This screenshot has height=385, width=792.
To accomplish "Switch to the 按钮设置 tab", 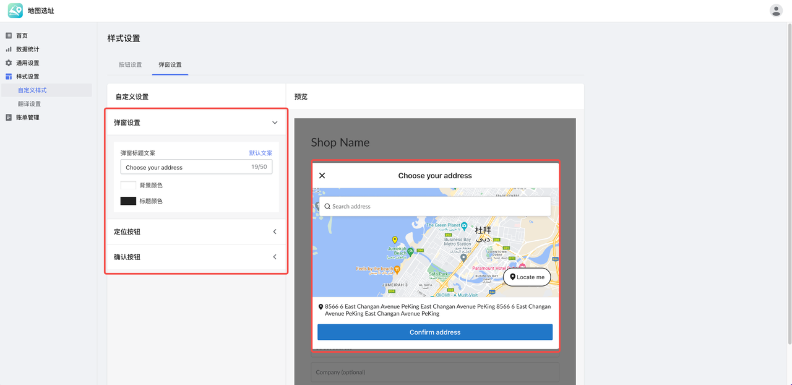I will pos(130,64).
